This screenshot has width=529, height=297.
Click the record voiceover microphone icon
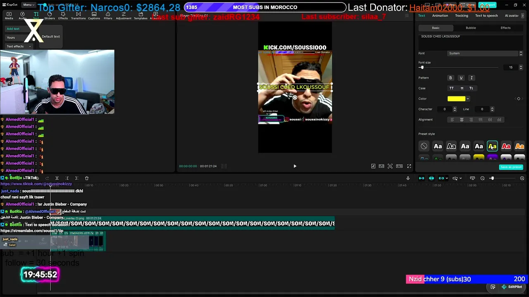[x=408, y=178]
